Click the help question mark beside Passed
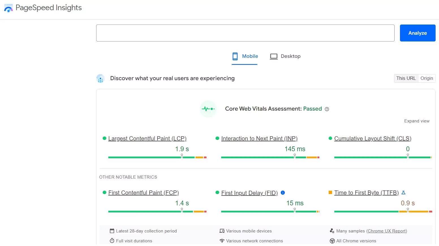Screen dimensions: 439x246 point(327,109)
